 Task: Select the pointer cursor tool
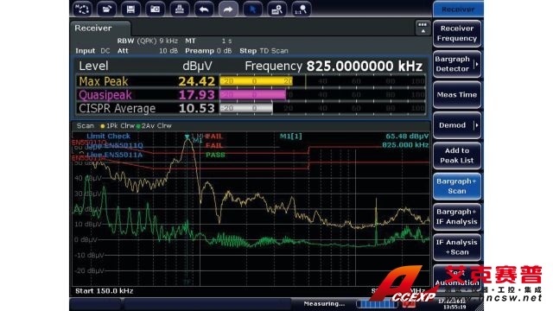pos(252,10)
